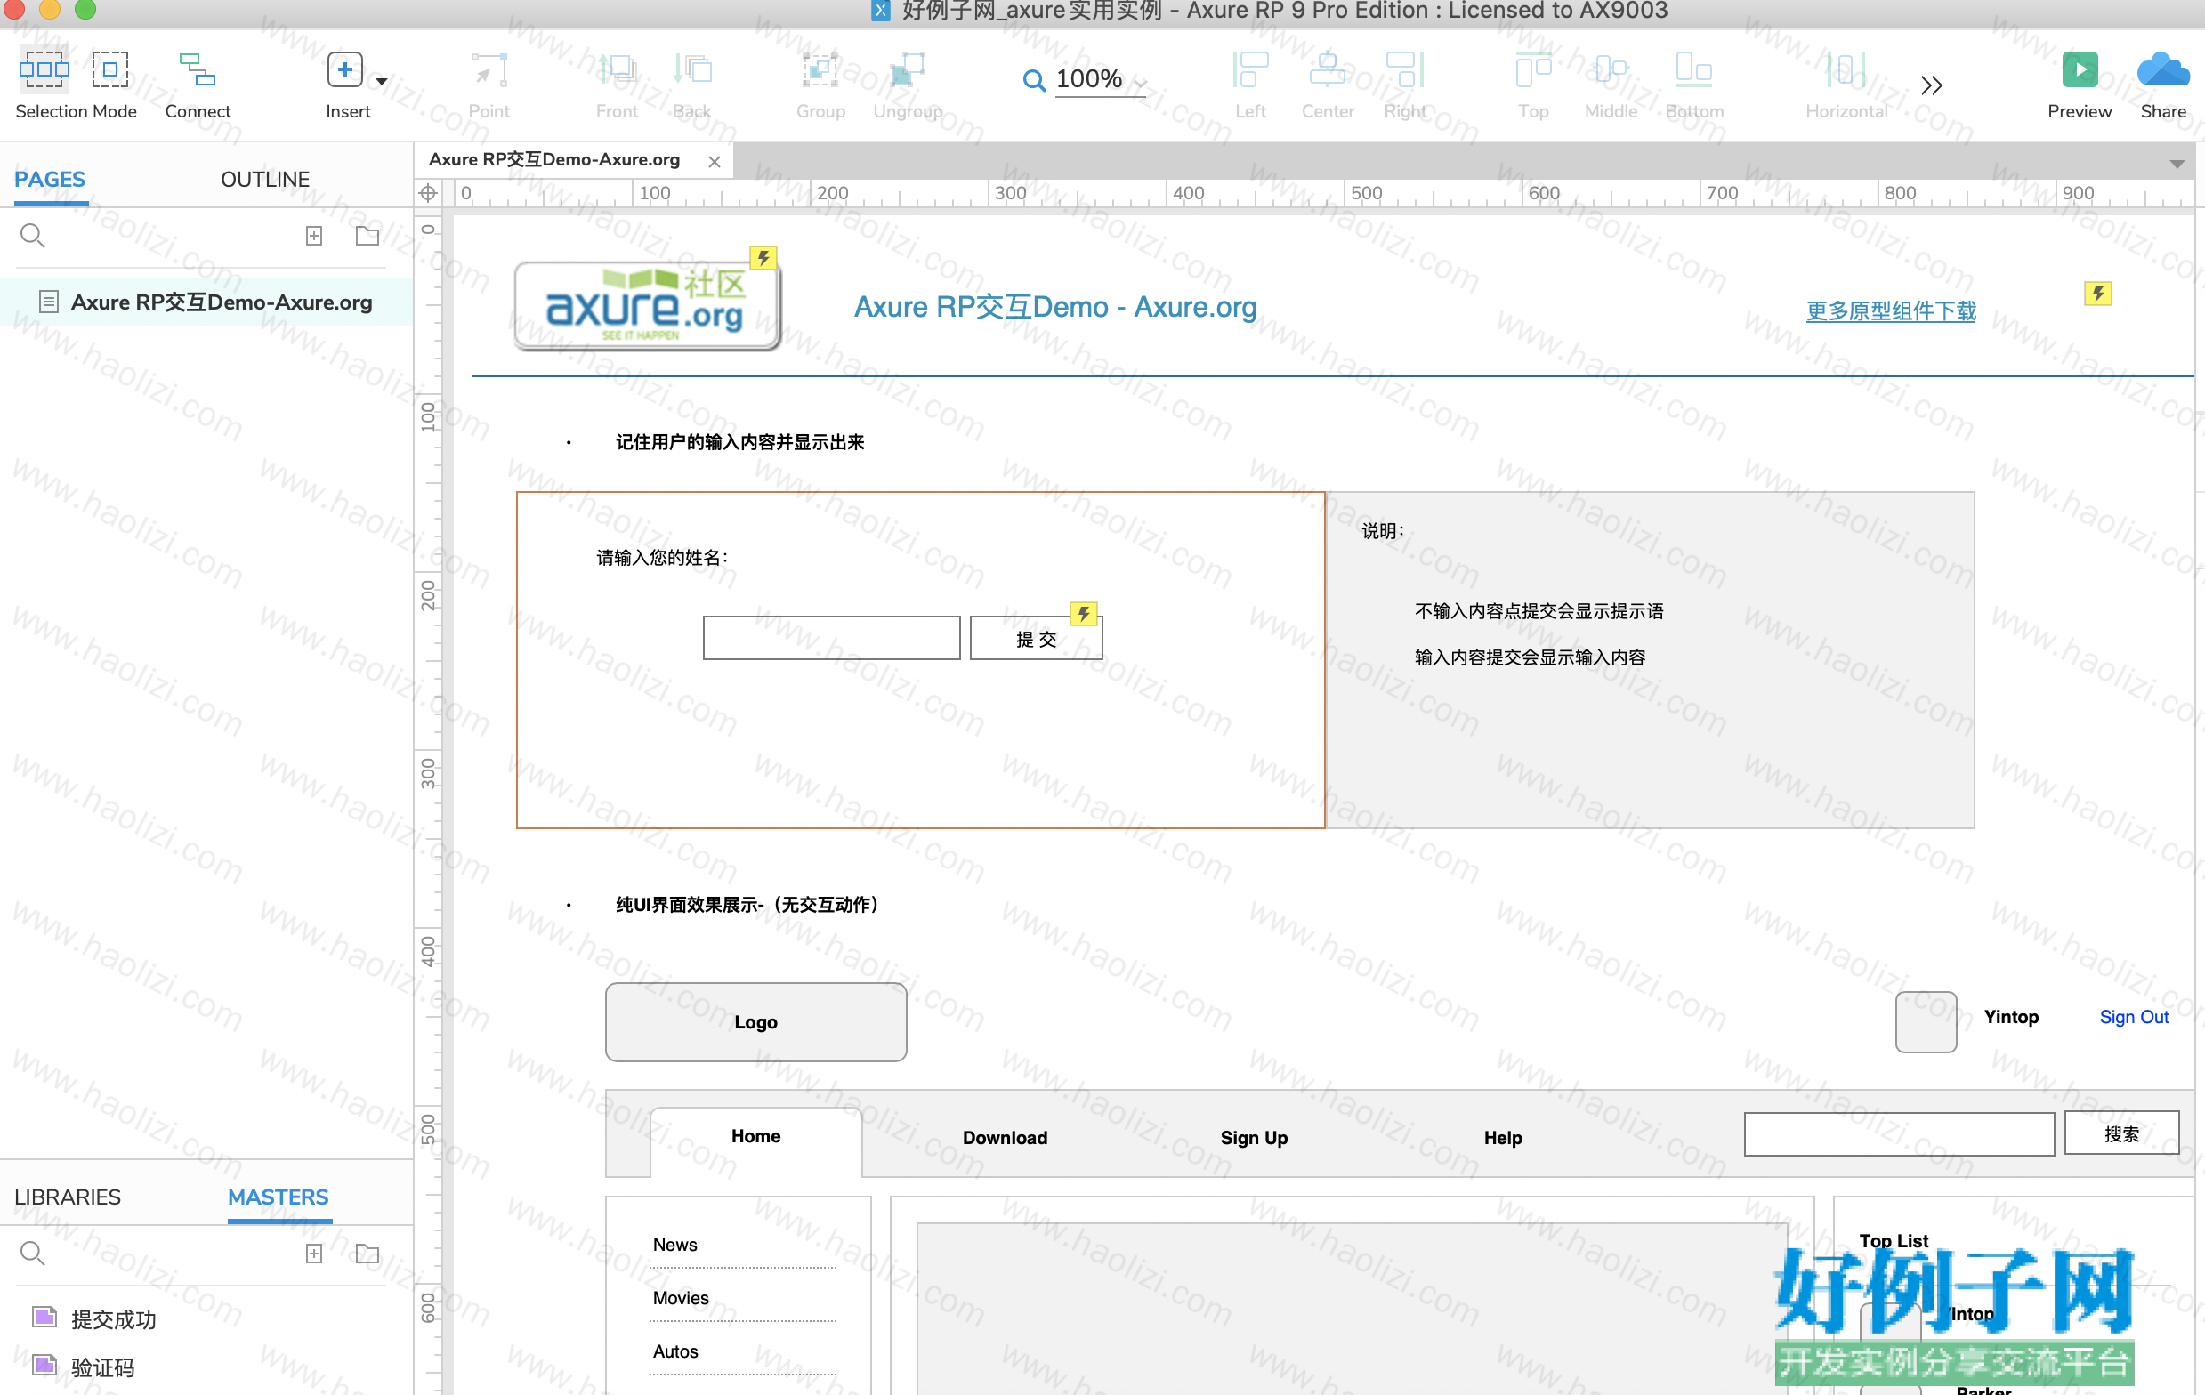Image resolution: width=2205 pixels, height=1395 pixels.
Task: Click the axure.org logo image
Action: point(647,306)
